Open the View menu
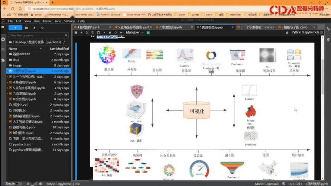331x186 pixels. pos(27,21)
